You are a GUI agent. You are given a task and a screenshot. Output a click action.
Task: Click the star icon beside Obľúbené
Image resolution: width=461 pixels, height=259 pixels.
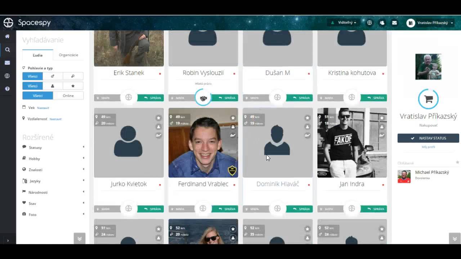pos(457,163)
